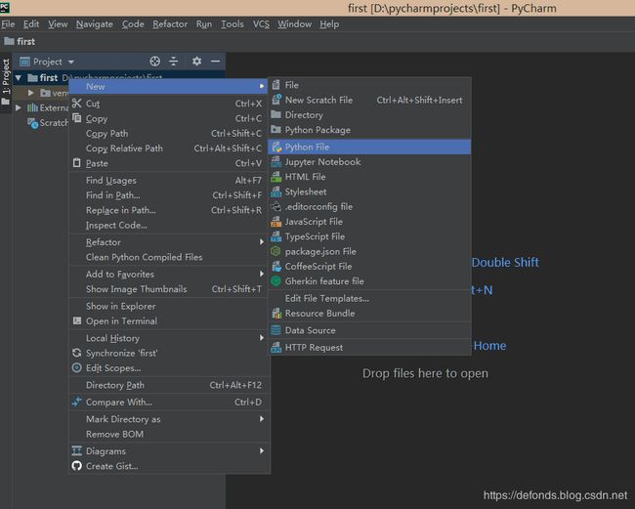The image size is (635, 509).
Task: Click the Gherkin feature file icon
Action: [276, 281]
